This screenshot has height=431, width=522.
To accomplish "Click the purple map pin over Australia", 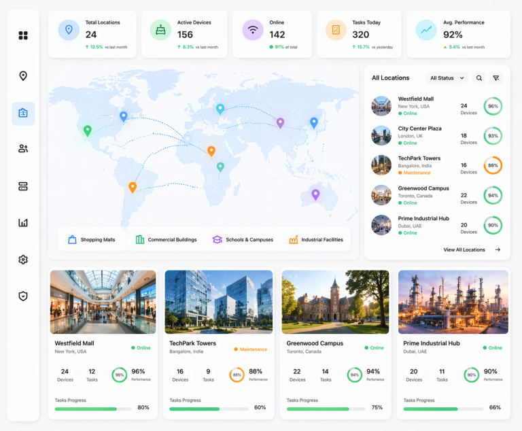I will (x=315, y=194).
